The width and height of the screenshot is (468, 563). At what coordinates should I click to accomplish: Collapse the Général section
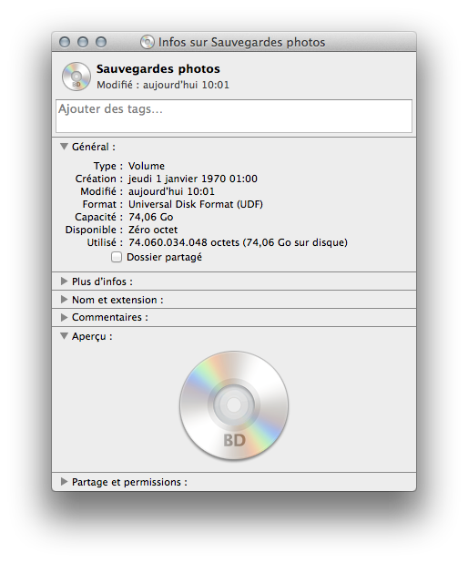pyautogui.click(x=65, y=147)
